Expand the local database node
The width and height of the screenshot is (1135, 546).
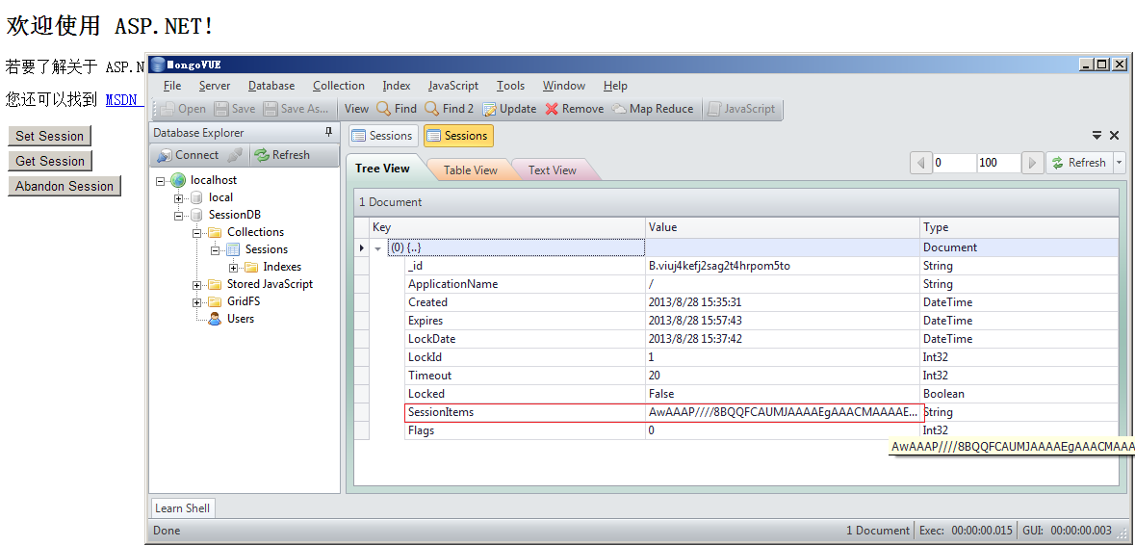point(178,197)
